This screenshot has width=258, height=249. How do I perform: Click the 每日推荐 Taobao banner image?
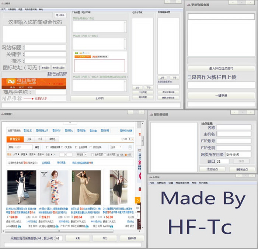(x=34, y=82)
